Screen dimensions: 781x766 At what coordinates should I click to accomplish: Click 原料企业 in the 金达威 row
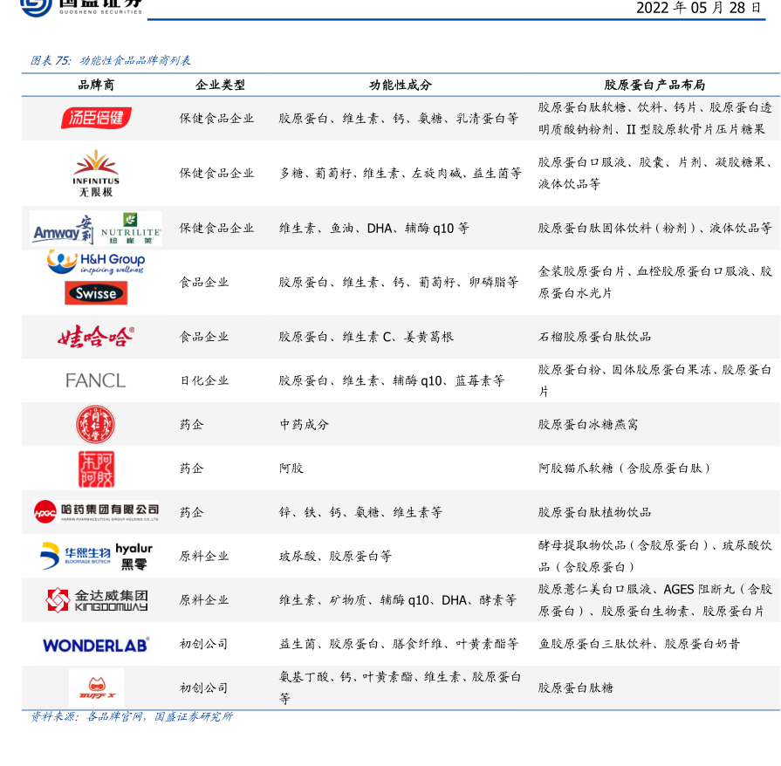[x=204, y=600]
